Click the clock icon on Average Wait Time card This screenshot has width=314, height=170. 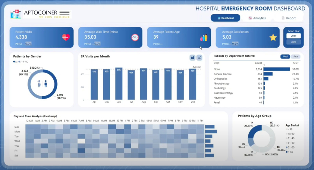click(x=135, y=37)
